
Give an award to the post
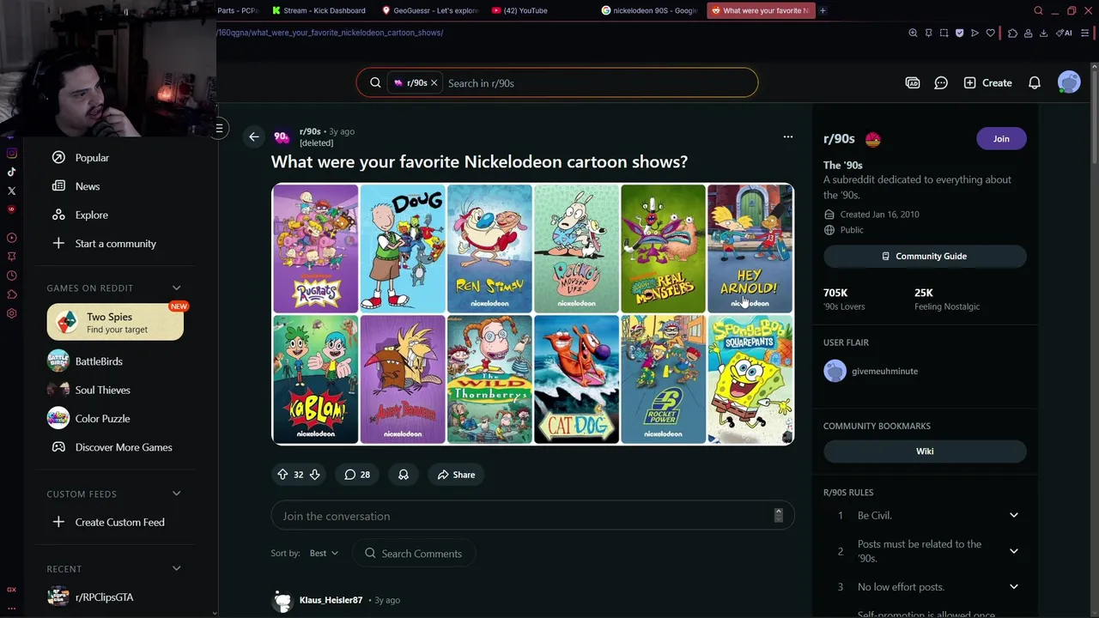pyautogui.click(x=404, y=475)
